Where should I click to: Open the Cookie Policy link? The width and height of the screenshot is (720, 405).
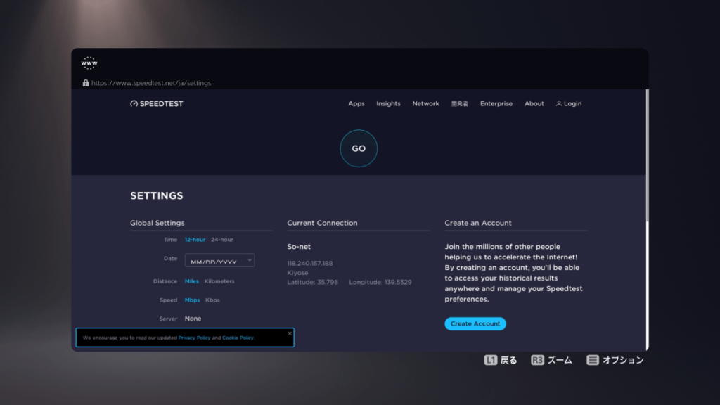click(238, 338)
